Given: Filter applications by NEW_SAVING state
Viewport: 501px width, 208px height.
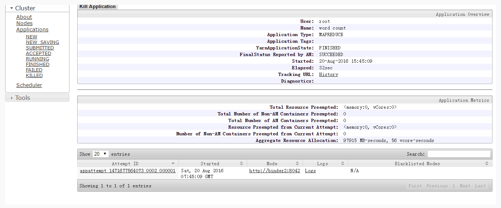Looking at the screenshot, I should click(x=42, y=42).
